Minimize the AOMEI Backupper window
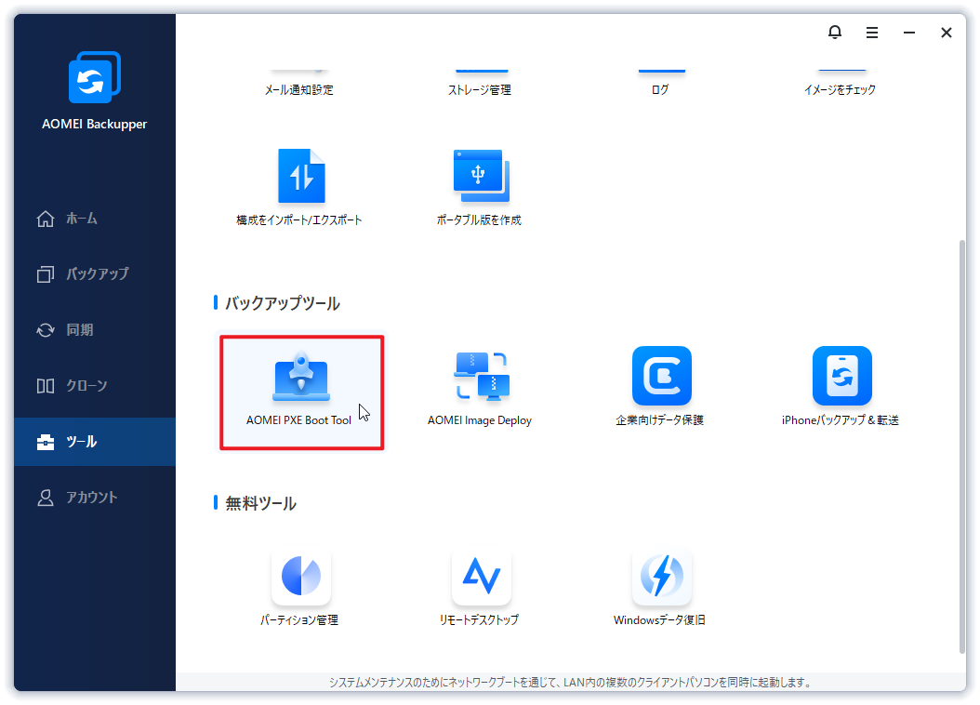 pos(909,33)
